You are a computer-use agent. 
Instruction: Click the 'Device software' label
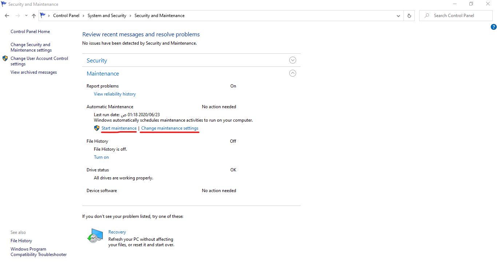pos(102,191)
